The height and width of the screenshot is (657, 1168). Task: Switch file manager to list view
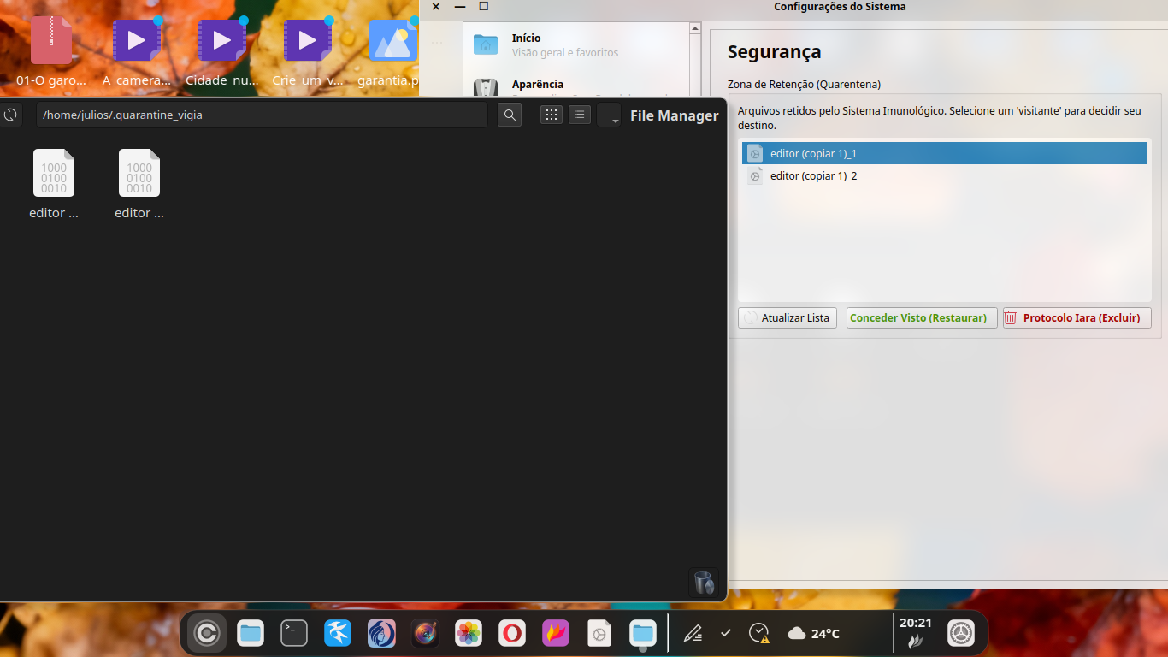(580, 115)
